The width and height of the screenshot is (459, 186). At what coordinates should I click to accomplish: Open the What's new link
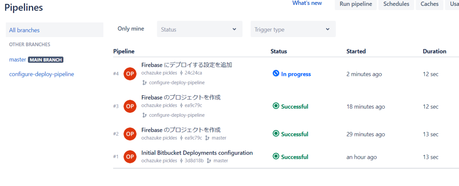(307, 3)
